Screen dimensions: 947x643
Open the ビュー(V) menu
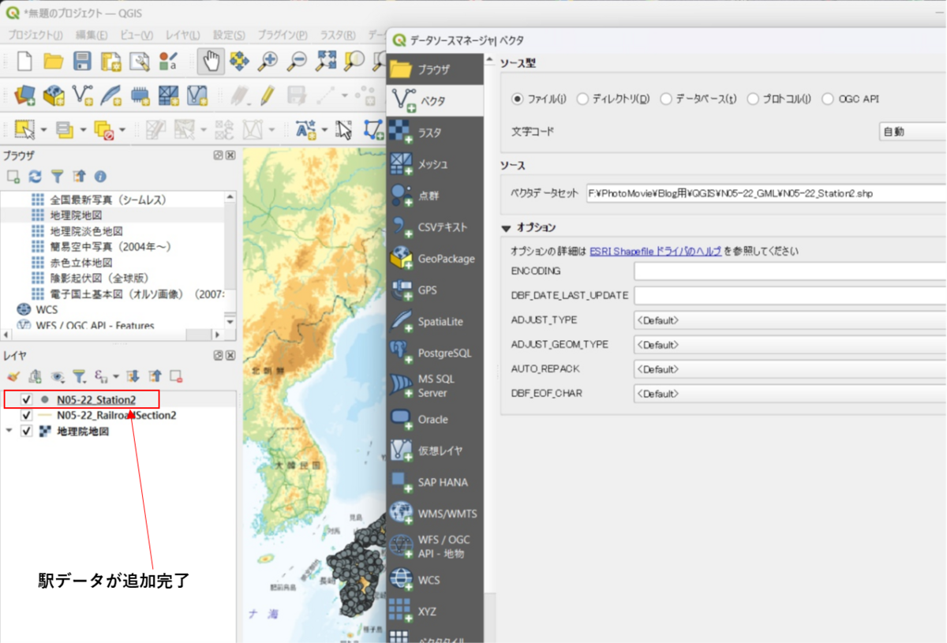(137, 36)
